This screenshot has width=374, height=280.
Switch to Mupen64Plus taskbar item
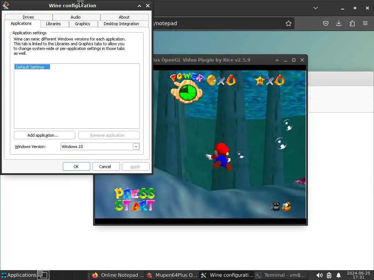(x=172, y=275)
